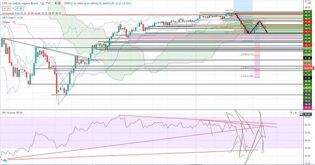Click the red 45.98 price label

(x=308, y=22)
